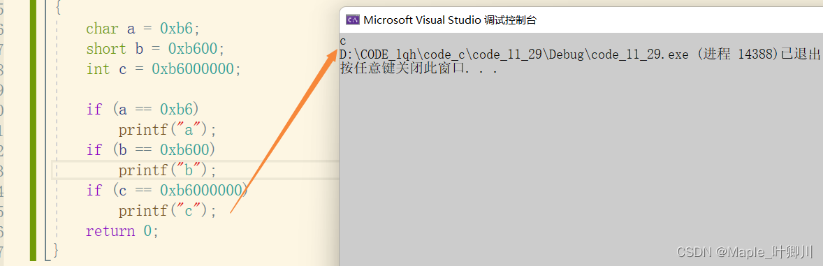Click the printf("a") statement

coord(168,130)
